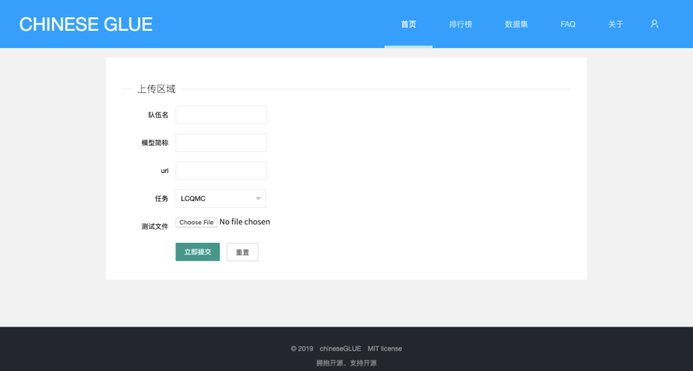Click the © 2019 footer text
Image resolution: width=693 pixels, height=371 pixels.
(302, 349)
